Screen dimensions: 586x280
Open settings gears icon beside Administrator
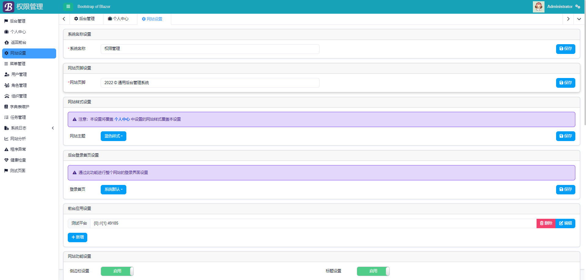point(578,6)
